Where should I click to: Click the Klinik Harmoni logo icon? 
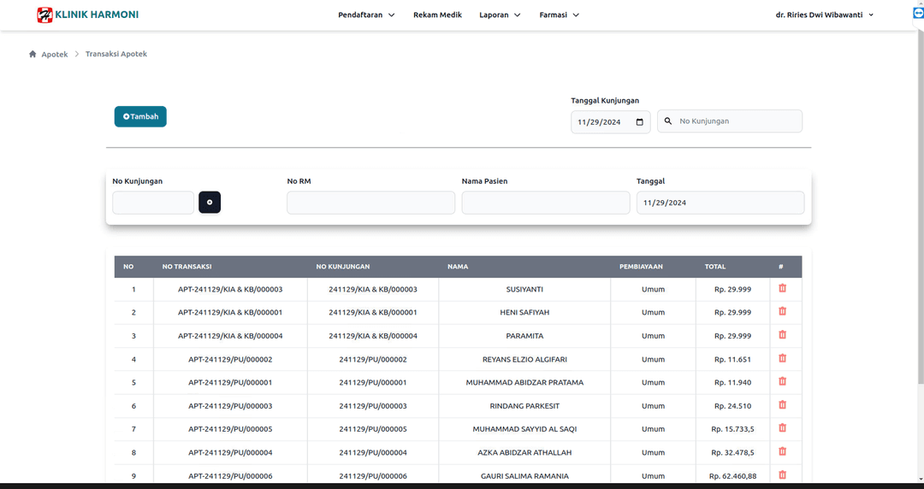pyautogui.click(x=44, y=15)
